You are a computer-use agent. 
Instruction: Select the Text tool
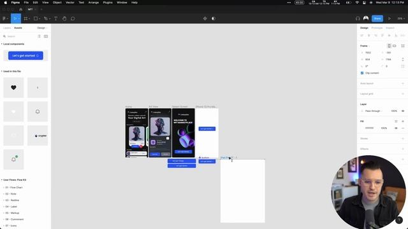[x=55, y=18]
